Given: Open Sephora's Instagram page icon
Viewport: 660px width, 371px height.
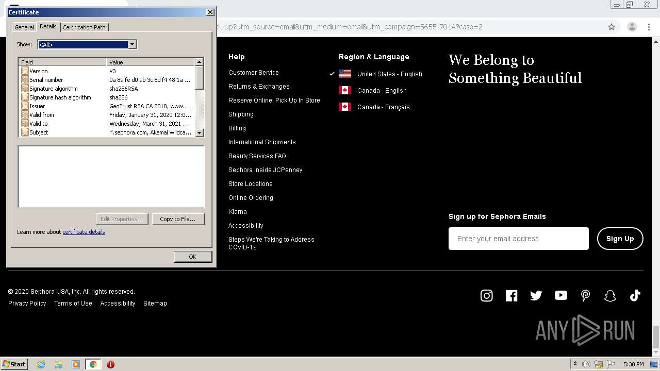Looking at the screenshot, I should tap(486, 295).
